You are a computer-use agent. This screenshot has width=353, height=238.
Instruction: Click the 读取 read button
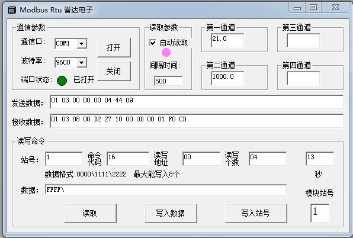tap(90, 213)
